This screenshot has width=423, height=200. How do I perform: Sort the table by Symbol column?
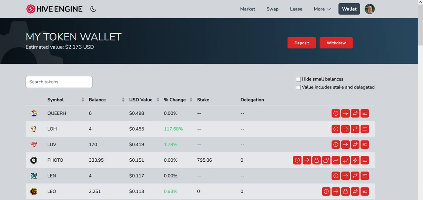[83, 100]
